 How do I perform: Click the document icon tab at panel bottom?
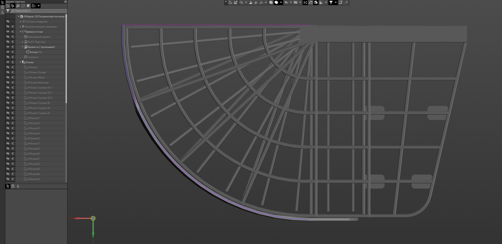click(13, 186)
